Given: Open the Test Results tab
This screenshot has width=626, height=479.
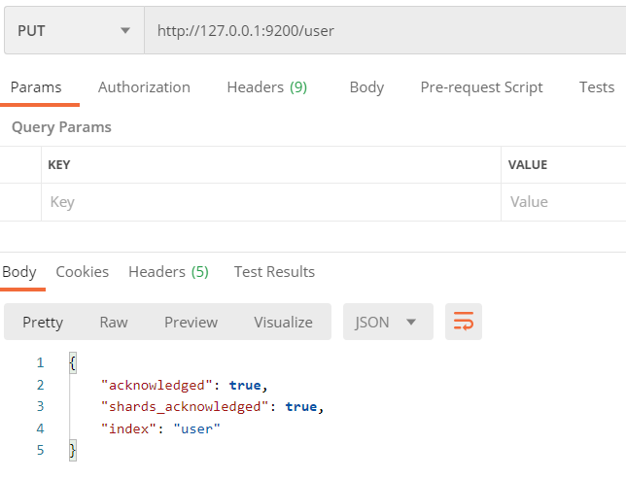Looking at the screenshot, I should (x=274, y=271).
